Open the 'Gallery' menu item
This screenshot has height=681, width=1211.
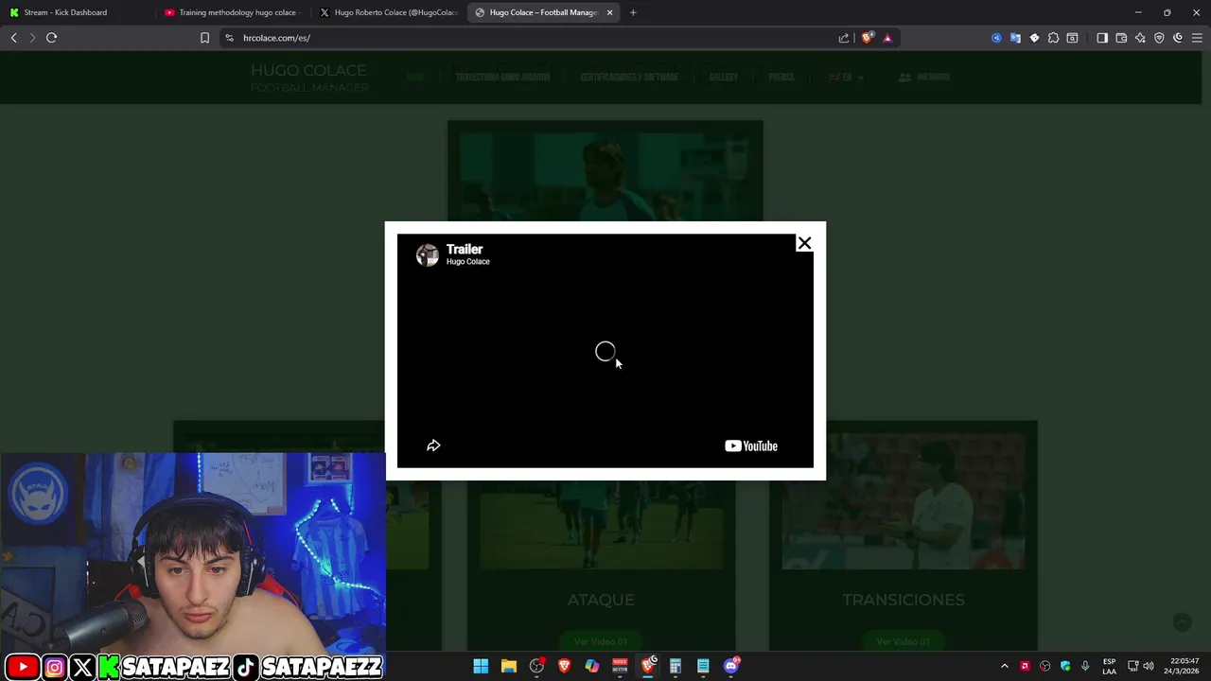pos(724,78)
